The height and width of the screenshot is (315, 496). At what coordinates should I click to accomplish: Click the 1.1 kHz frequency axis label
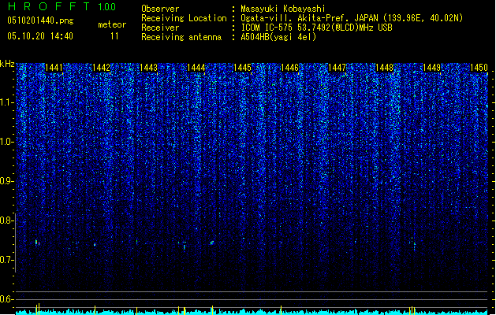[x=7, y=102]
